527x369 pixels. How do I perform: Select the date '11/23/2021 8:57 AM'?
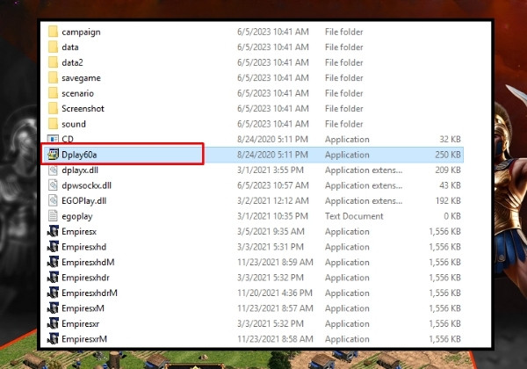pos(275,308)
